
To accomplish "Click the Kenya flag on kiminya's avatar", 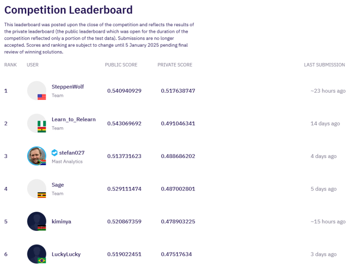I will [x=42, y=228].
